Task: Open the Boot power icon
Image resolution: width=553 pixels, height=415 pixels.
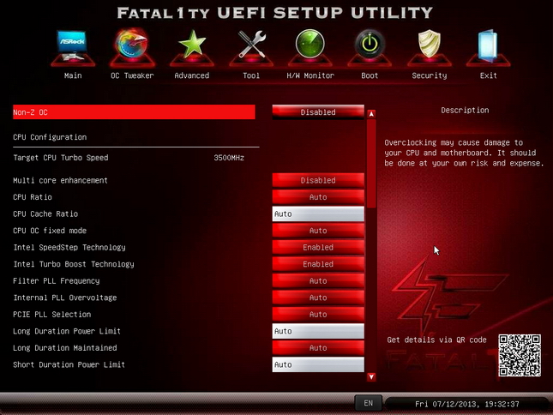Action: (x=370, y=44)
